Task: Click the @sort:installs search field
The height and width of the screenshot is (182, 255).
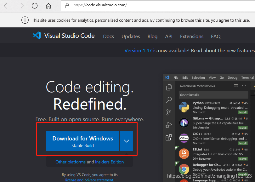Action: 213,95
